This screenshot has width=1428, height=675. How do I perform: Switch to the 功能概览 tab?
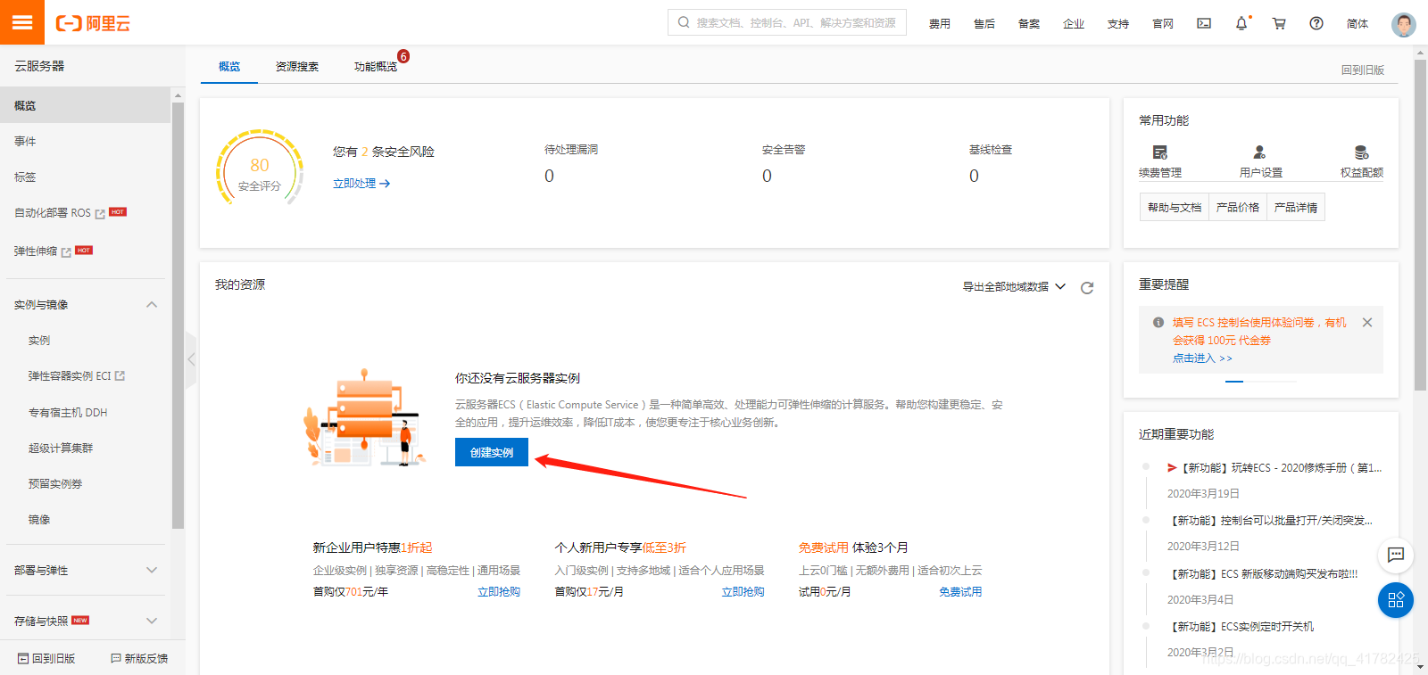pyautogui.click(x=376, y=67)
